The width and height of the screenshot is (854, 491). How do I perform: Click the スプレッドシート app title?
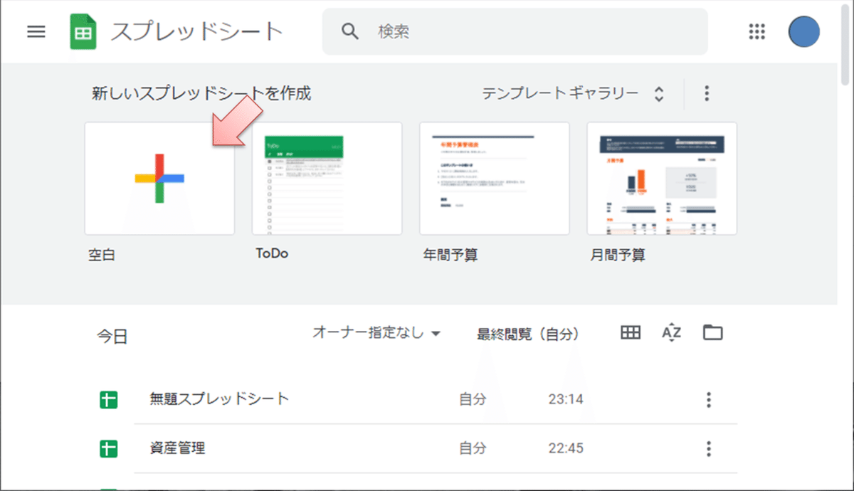pyautogui.click(x=197, y=32)
